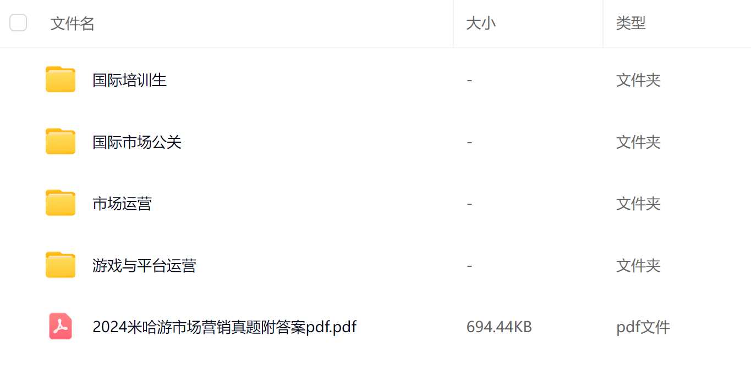The image size is (751, 392).
Task: Open the folder named 游戏与平台运营
Action: (145, 266)
